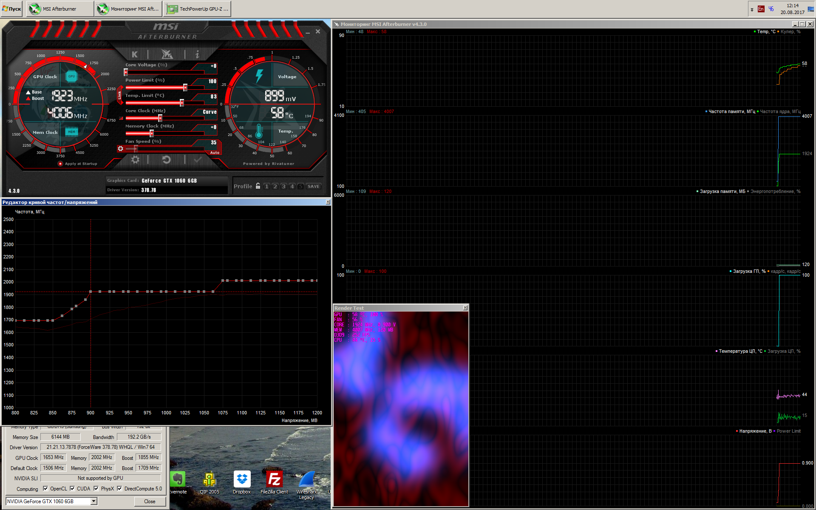Image resolution: width=816 pixels, height=510 pixels.
Task: Click the information i icon
Action: [x=197, y=54]
